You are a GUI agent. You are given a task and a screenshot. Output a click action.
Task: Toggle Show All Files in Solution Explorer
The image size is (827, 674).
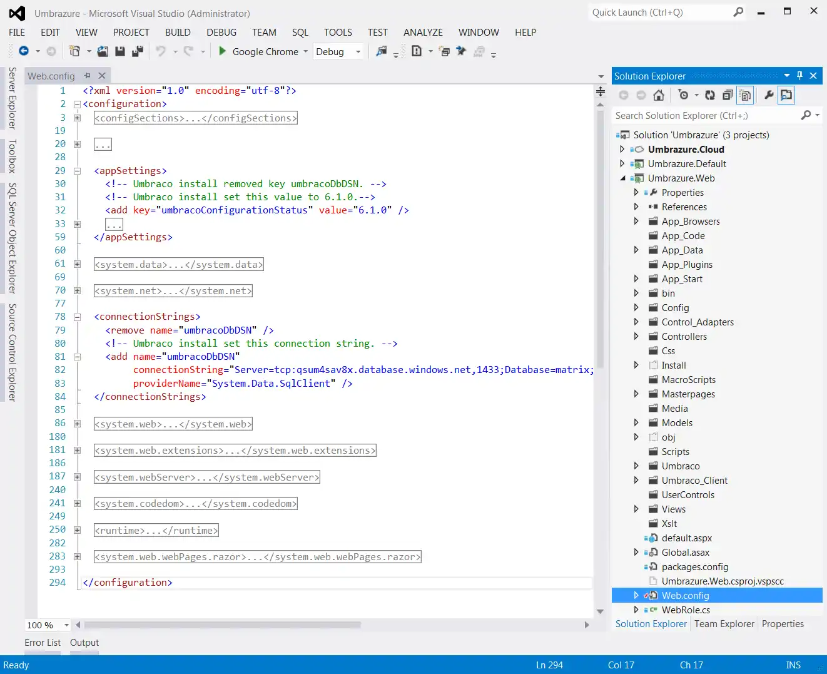(x=745, y=95)
